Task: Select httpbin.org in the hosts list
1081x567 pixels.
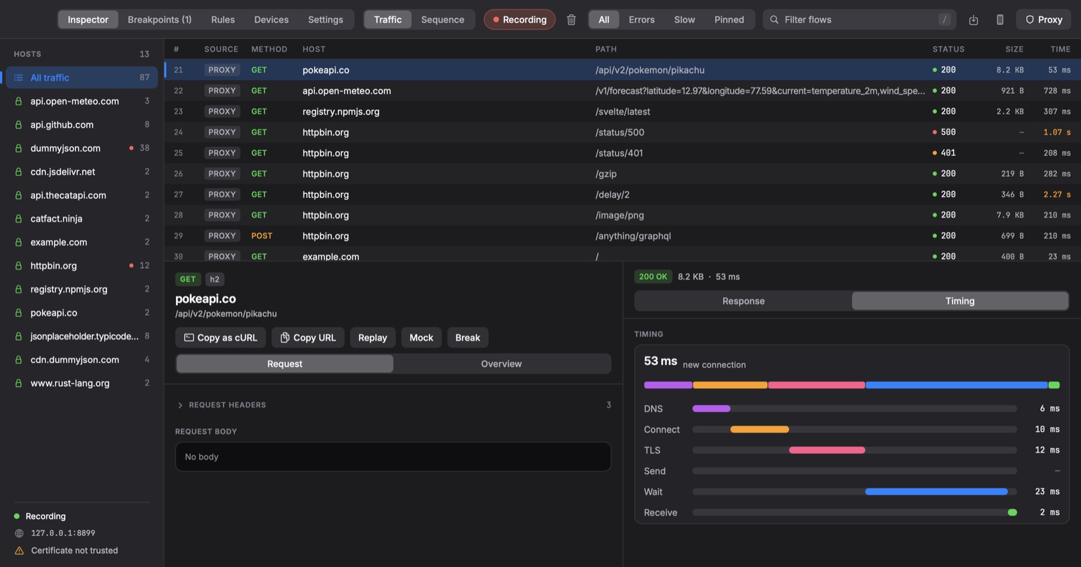Action: pyautogui.click(x=82, y=266)
